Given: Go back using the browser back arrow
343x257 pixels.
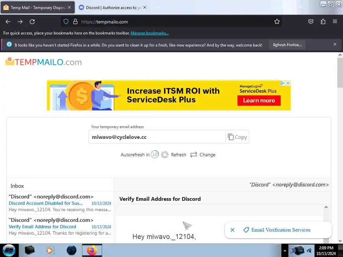Looking at the screenshot, I should coord(8,22).
